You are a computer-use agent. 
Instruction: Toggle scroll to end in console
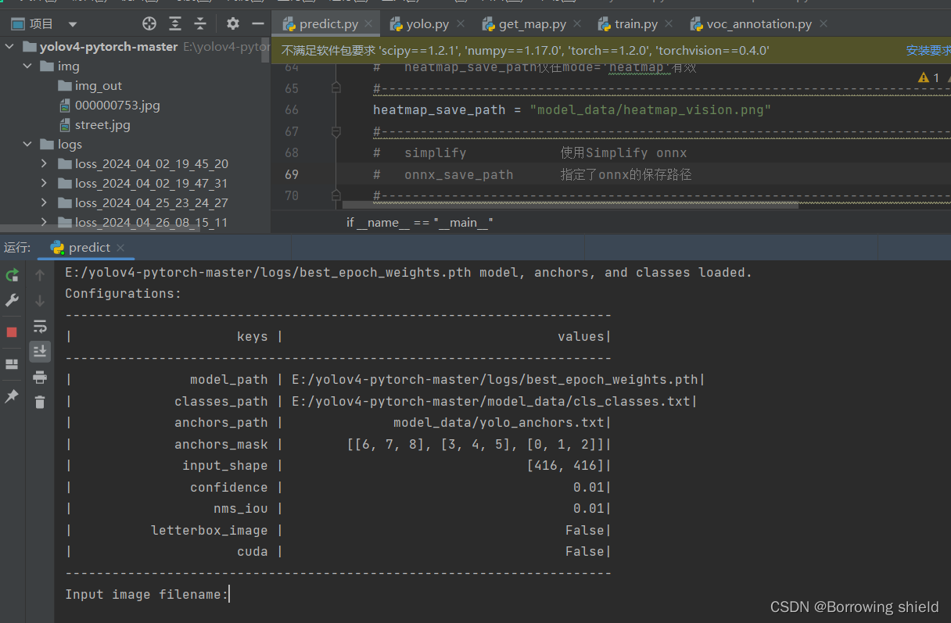coord(40,352)
